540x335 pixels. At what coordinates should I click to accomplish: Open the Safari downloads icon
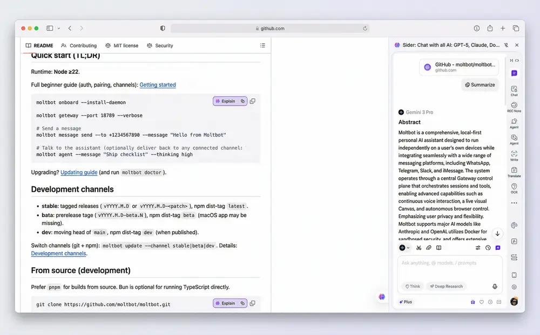pyautogui.click(x=477, y=28)
